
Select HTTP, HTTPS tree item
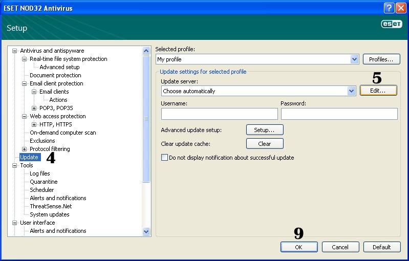56,124
